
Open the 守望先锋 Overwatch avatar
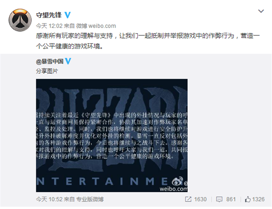pyautogui.click(x=20, y=20)
